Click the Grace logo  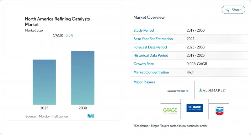click(x=170, y=110)
